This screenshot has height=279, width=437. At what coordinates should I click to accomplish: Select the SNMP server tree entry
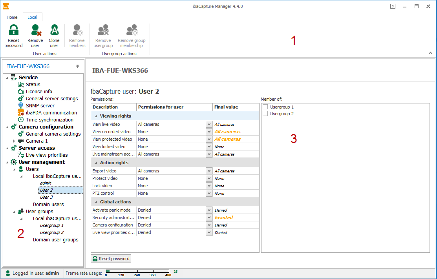[40, 105]
